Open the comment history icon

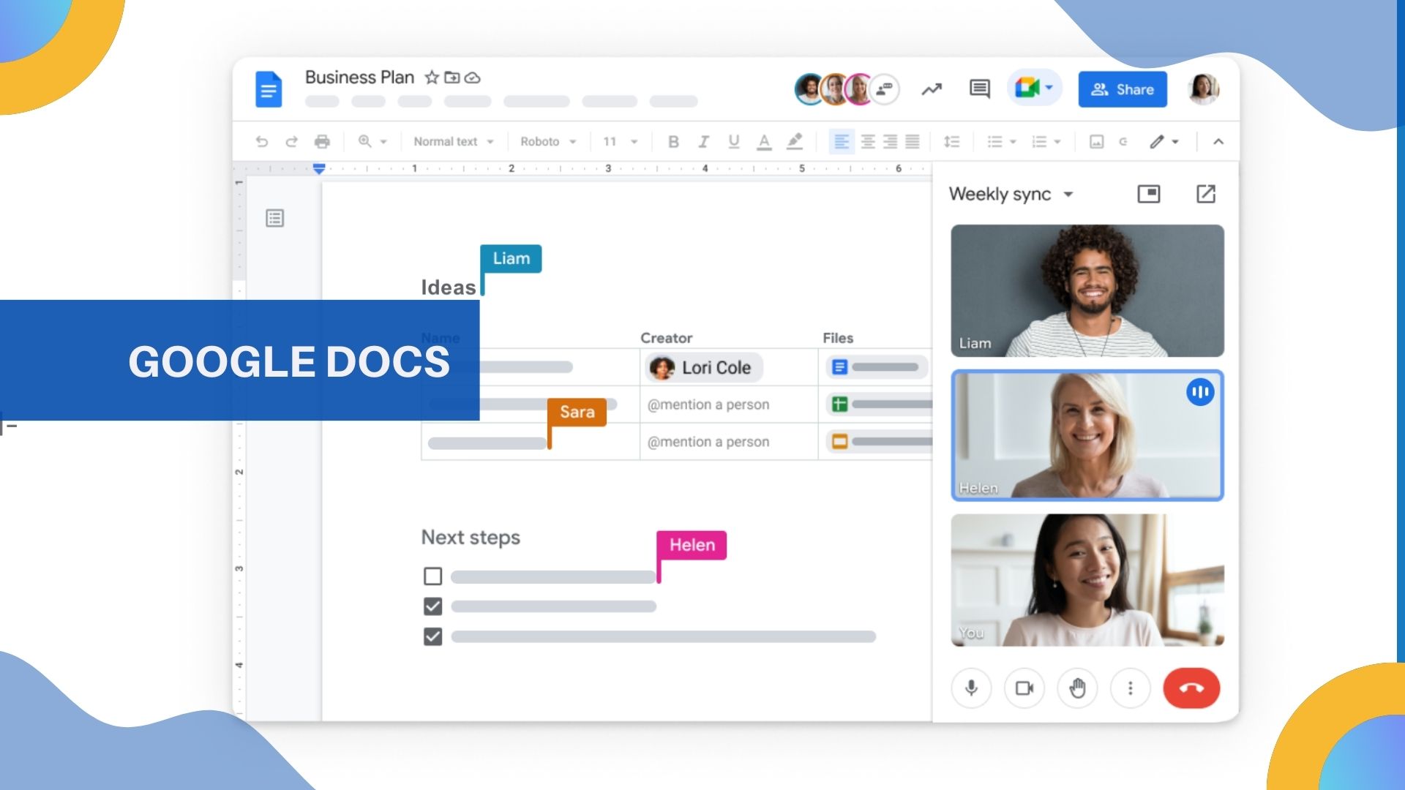click(979, 89)
